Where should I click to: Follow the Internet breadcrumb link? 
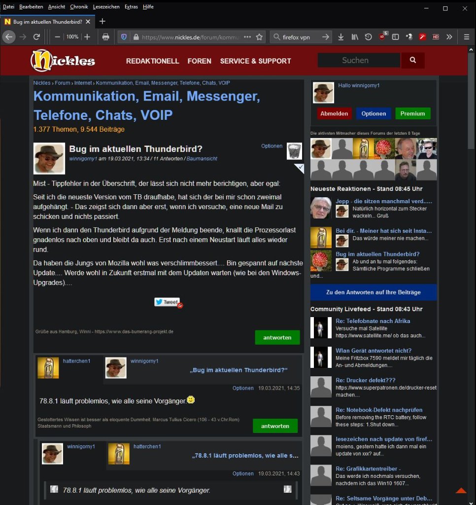83,83
